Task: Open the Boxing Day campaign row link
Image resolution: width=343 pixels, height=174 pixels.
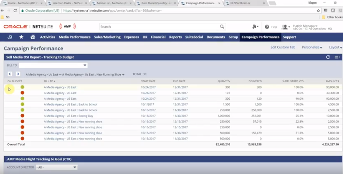Action: (69, 116)
